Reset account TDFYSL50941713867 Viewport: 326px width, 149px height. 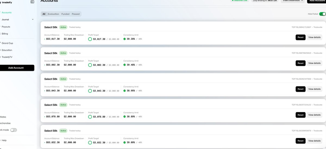click(300, 37)
